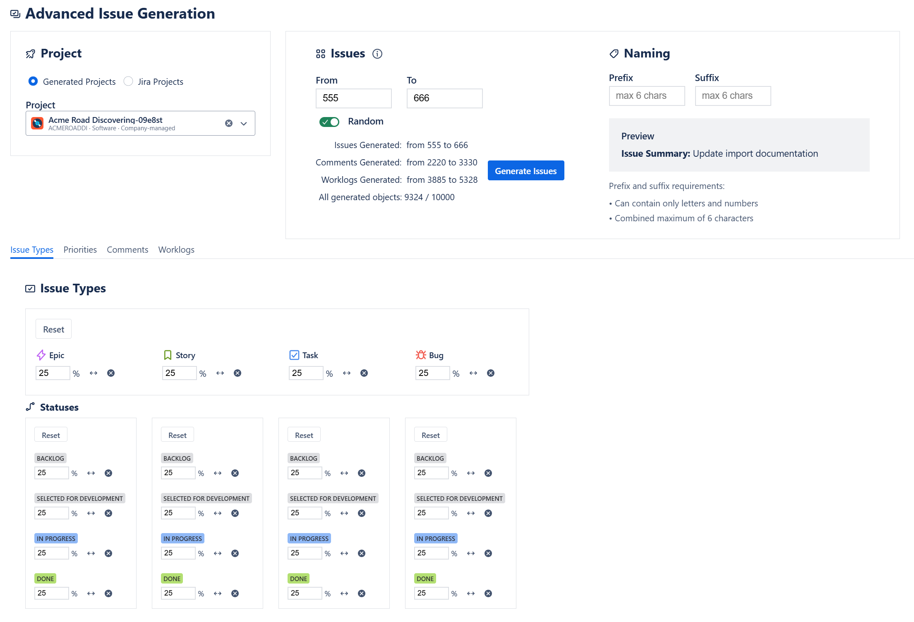Clear the selected Acme Road project
914x622 pixels.
[229, 123]
